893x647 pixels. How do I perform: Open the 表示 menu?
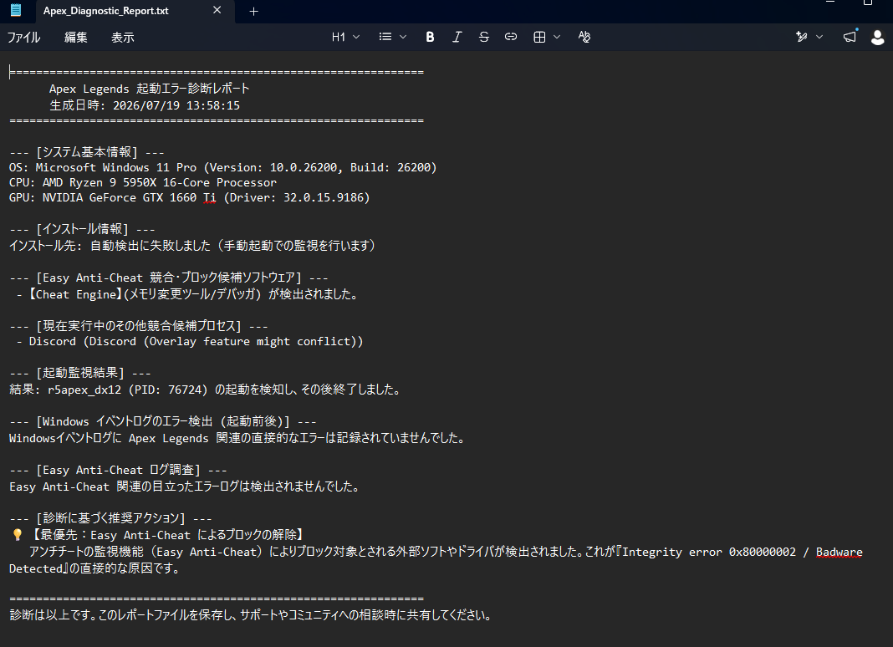point(122,37)
